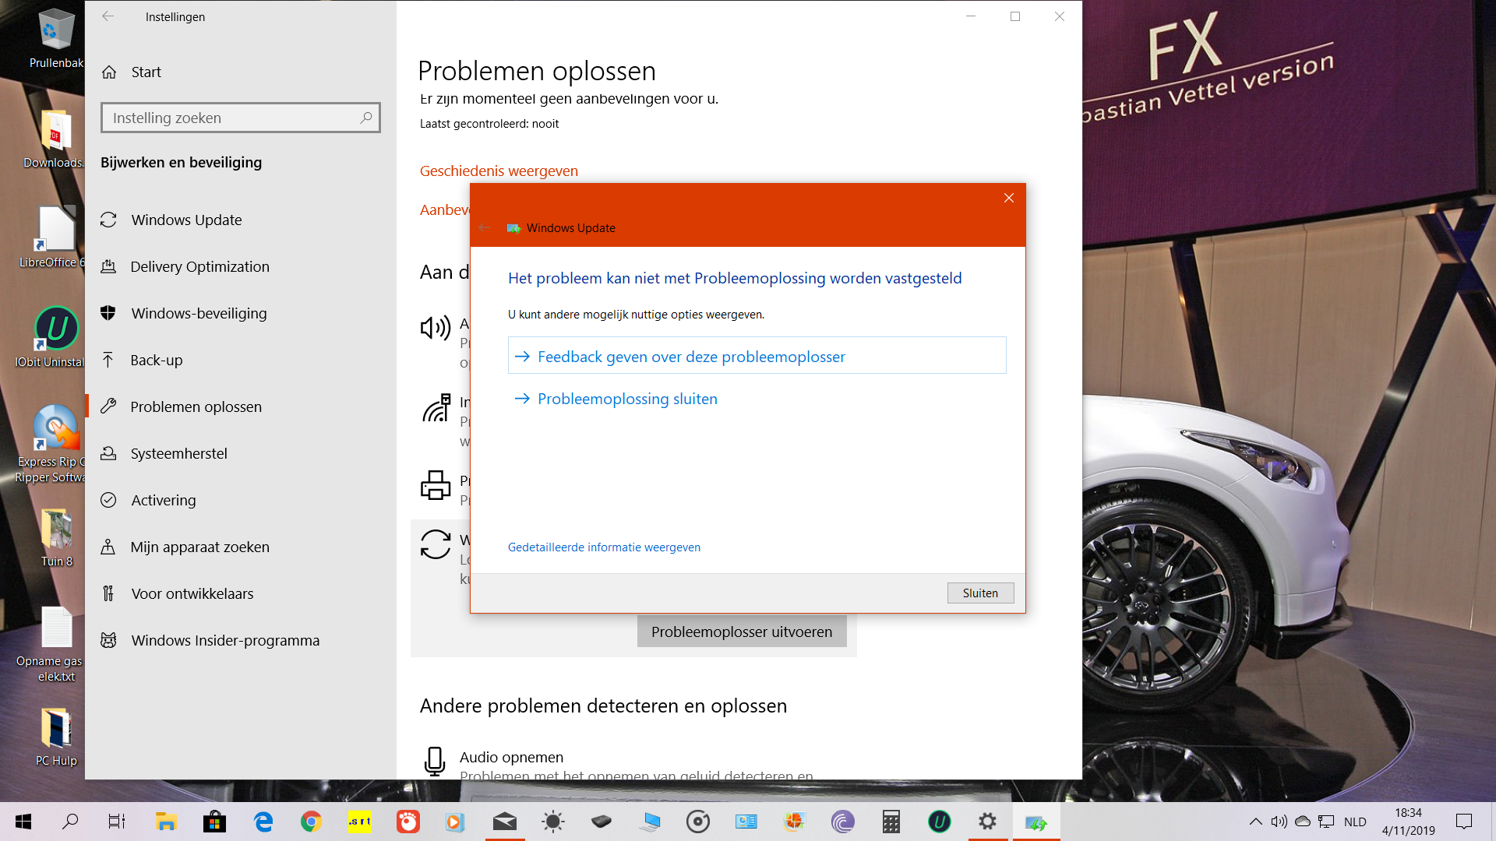Open Gedetailleerde informatie weergeven link
The image size is (1496, 841).
[604, 547]
